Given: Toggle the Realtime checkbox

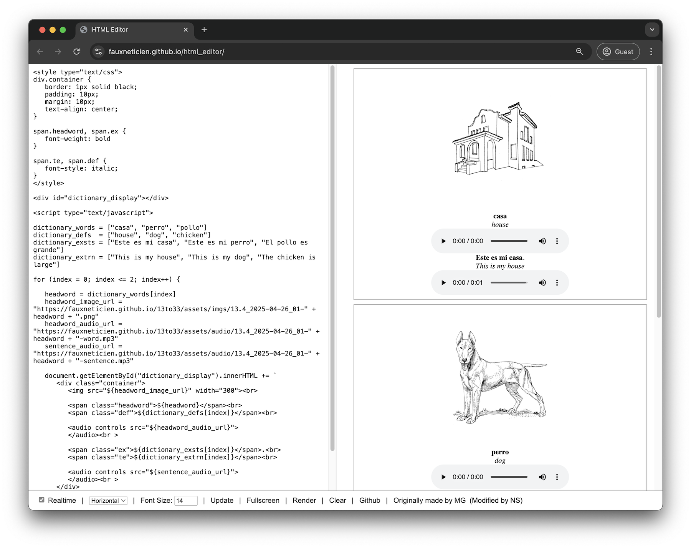Looking at the screenshot, I should point(41,500).
